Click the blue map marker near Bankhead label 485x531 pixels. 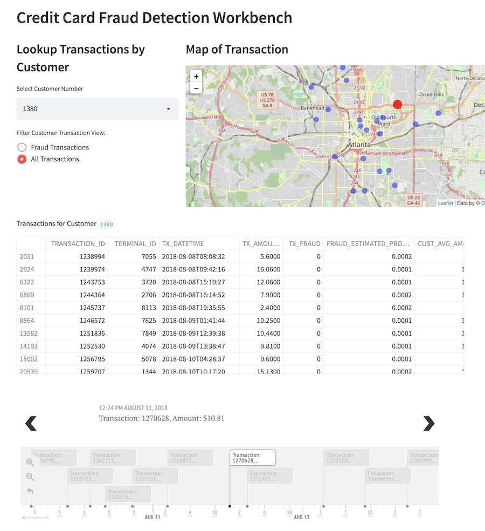[x=328, y=110]
